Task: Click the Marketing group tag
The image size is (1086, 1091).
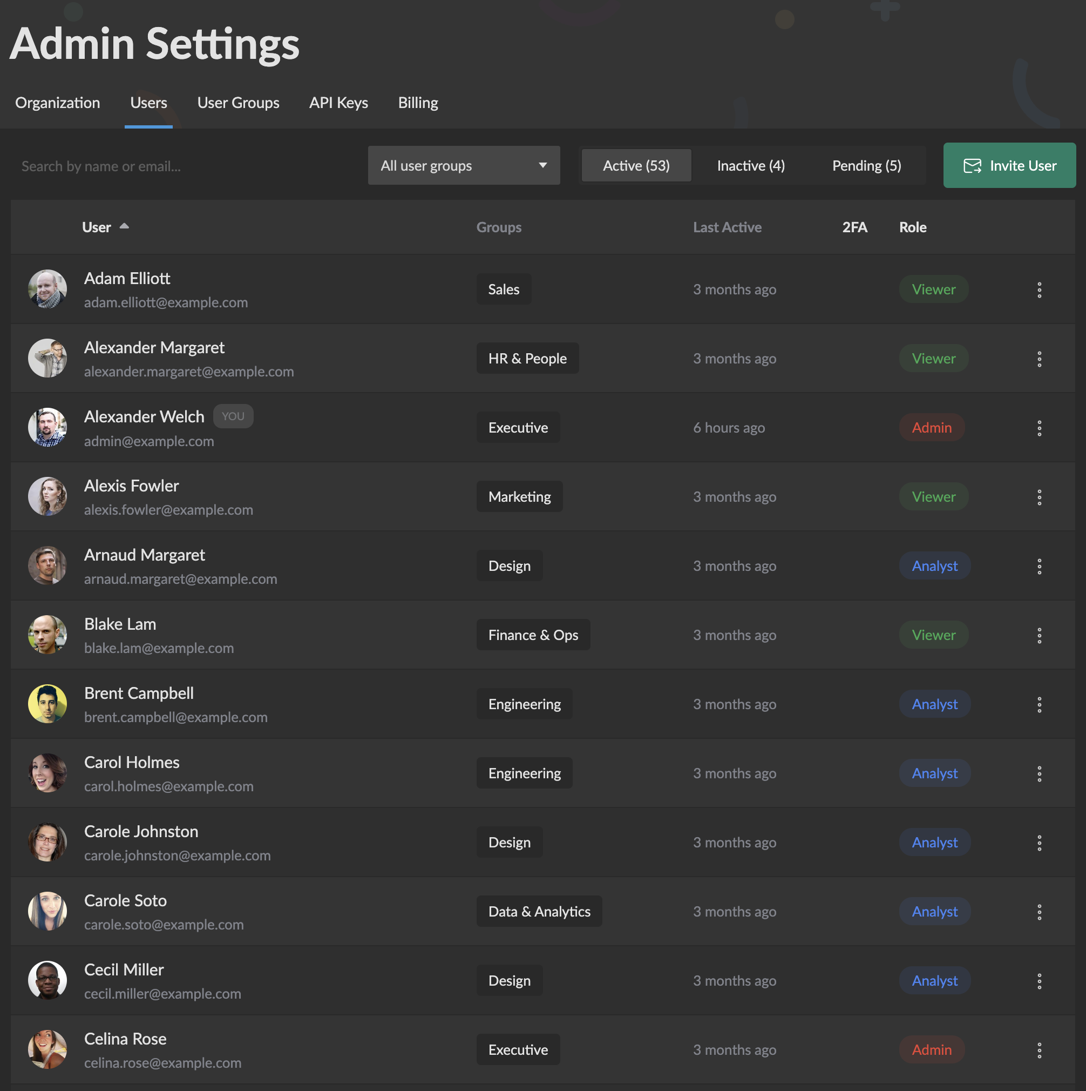Action: [x=519, y=496]
